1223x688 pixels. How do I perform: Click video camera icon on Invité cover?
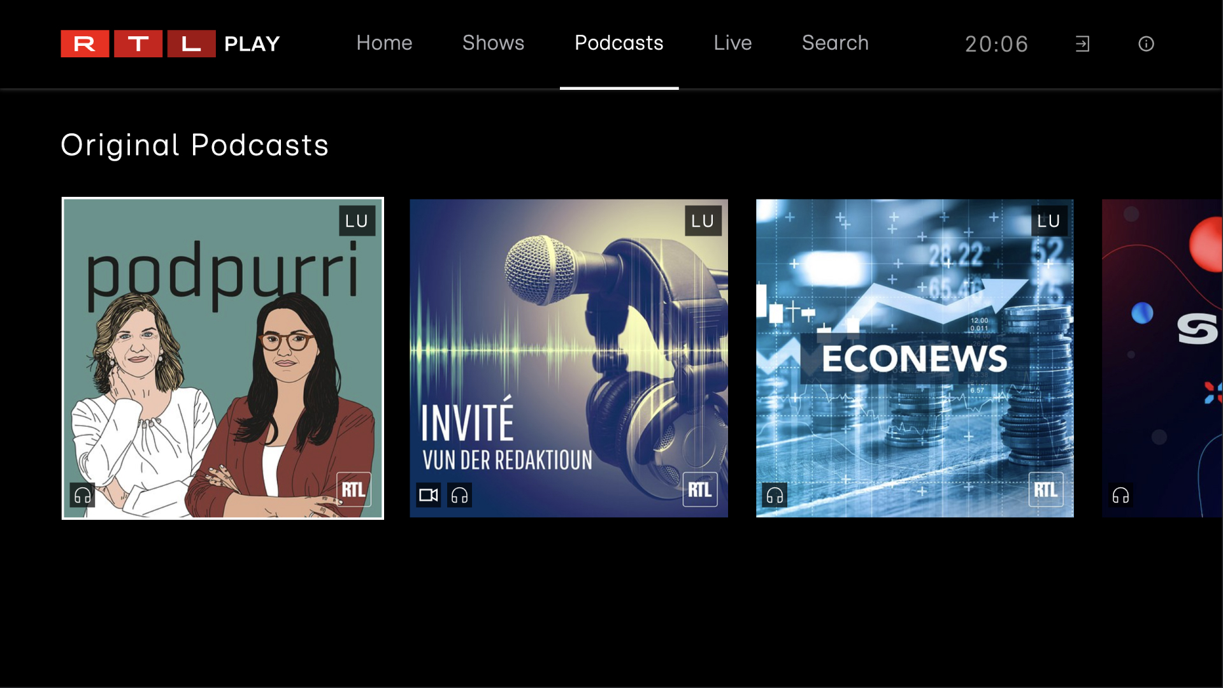428,495
